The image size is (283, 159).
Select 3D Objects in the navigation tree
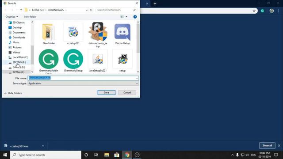[17, 23]
